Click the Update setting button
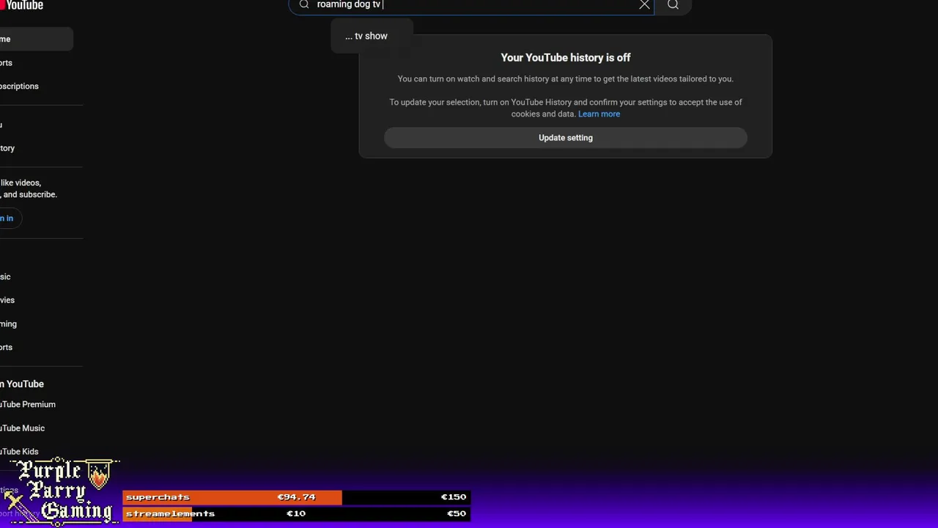 566,138
